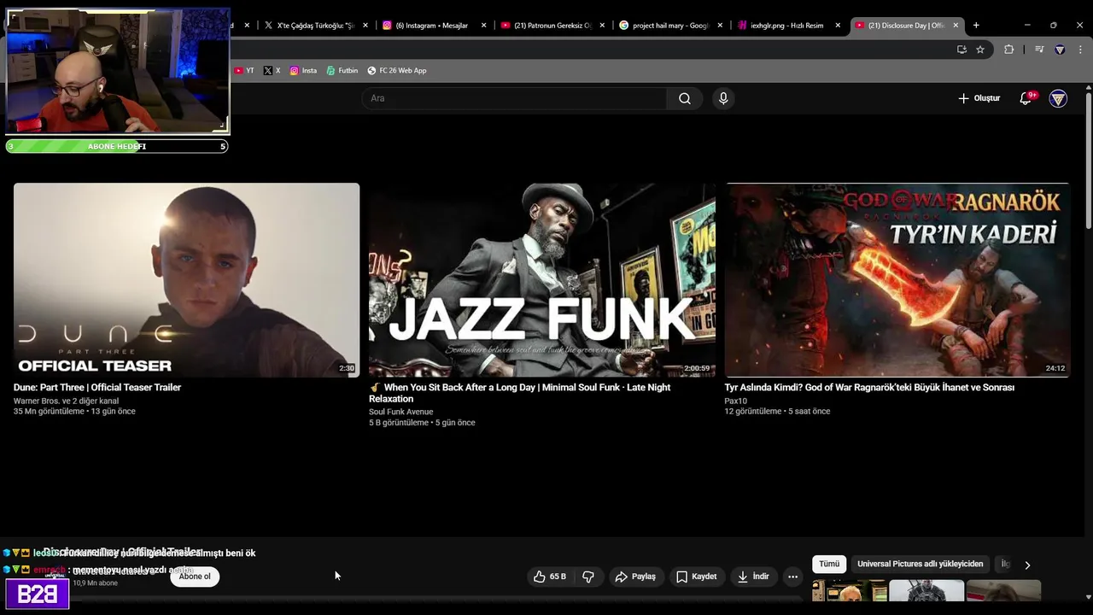Image resolution: width=1093 pixels, height=615 pixels.
Task: Open Chrome three-dot menu
Action: pyautogui.click(x=1080, y=50)
